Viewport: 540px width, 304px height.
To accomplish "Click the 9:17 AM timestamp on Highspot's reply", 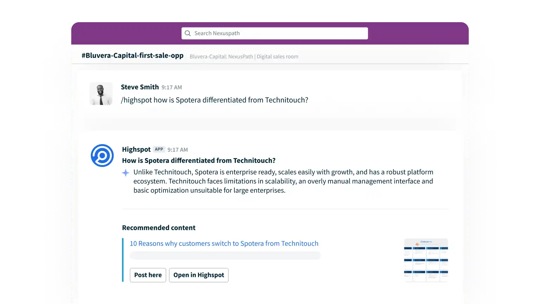I will (x=178, y=150).
